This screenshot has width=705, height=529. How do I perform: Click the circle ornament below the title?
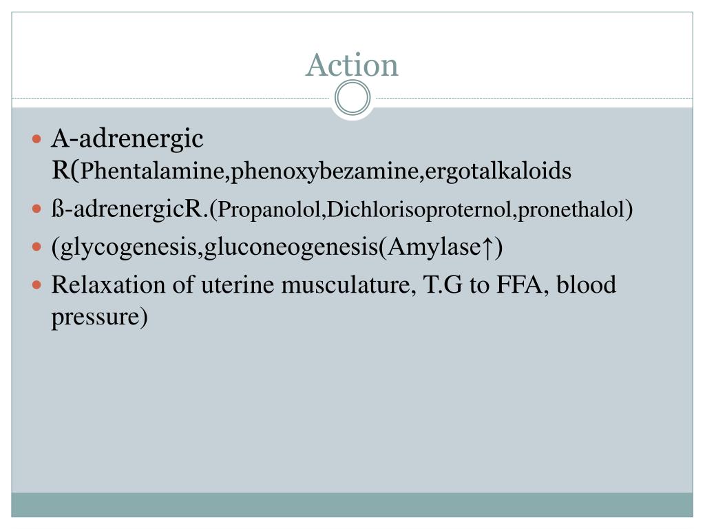(352, 98)
